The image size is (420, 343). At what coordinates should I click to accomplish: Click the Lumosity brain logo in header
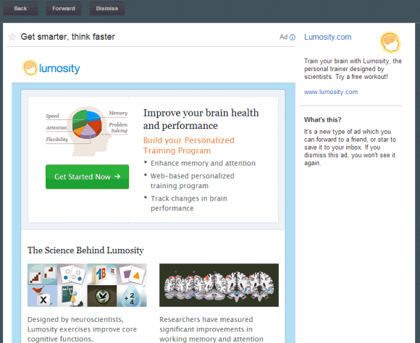point(30,68)
